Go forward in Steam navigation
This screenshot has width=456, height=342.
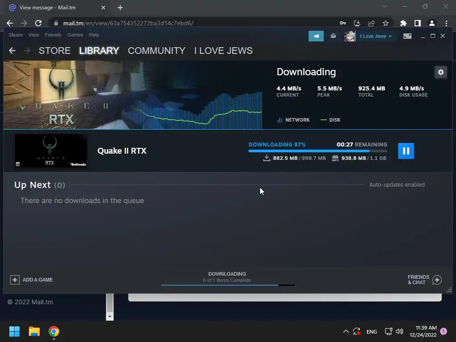point(26,51)
